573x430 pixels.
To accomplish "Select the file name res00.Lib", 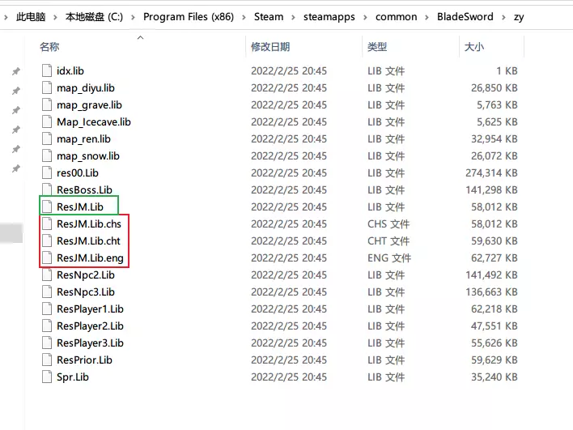I will pos(78,172).
